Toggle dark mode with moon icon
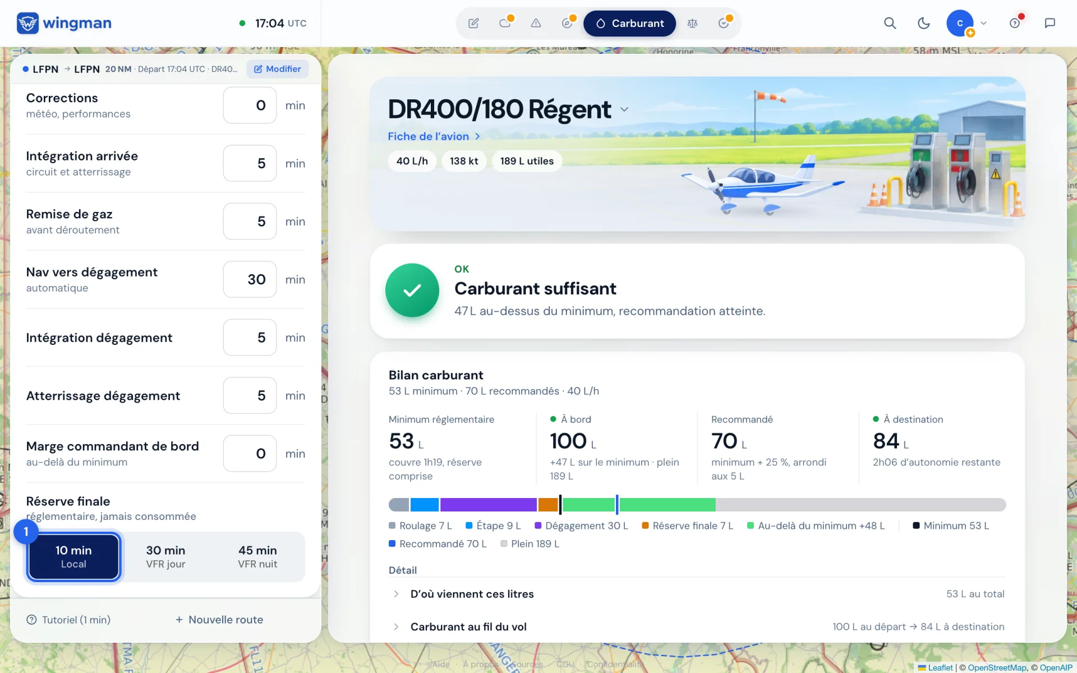Viewport: 1077px width, 673px height. 923,23
